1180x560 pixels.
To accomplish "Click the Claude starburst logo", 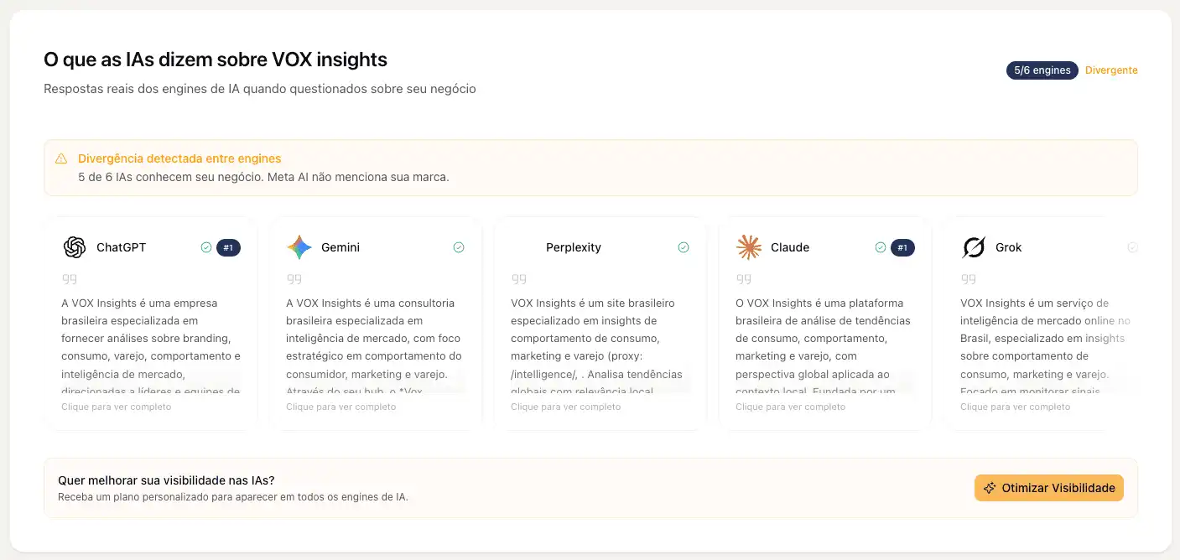I will click(748, 246).
